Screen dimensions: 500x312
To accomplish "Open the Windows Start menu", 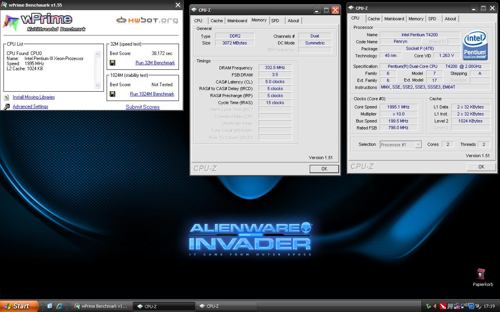I will [19, 306].
